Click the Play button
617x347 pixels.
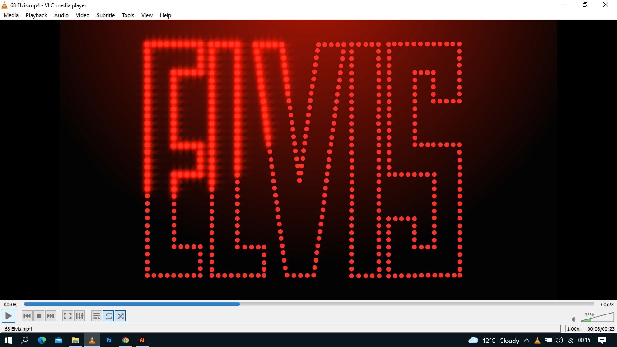(x=9, y=316)
